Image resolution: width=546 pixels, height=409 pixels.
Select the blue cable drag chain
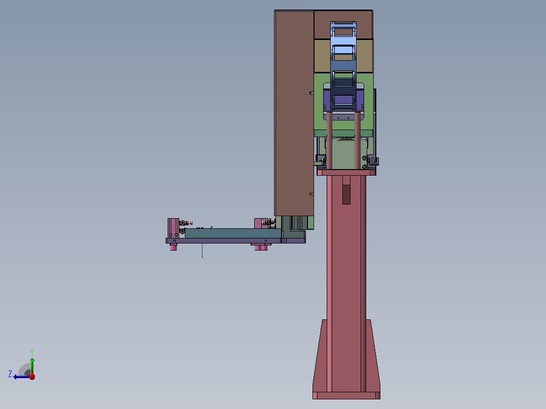click(343, 66)
